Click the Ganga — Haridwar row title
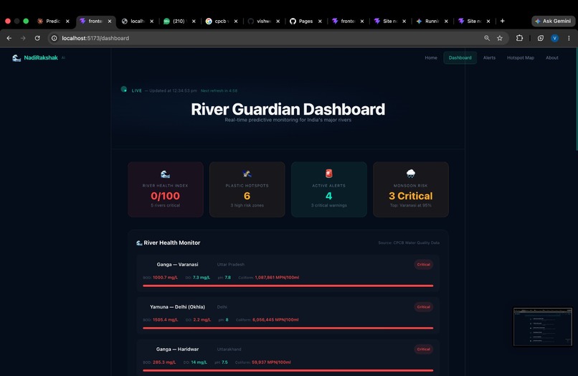The height and width of the screenshot is (376, 578). [177, 349]
